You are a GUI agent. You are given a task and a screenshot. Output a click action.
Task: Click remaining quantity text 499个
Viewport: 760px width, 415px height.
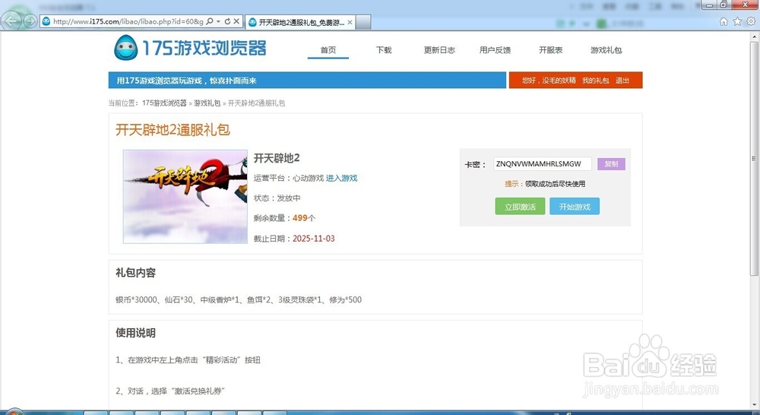304,218
